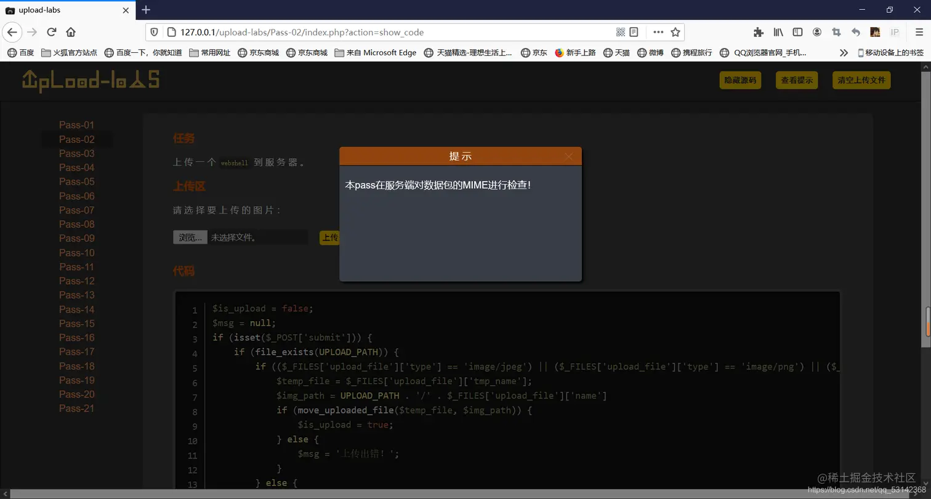
Task: Select Pass-02 in the sidebar
Action: [x=76, y=139]
